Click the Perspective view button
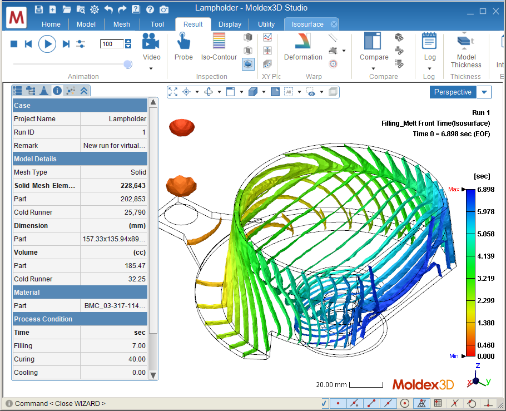506x411 pixels. coord(453,92)
